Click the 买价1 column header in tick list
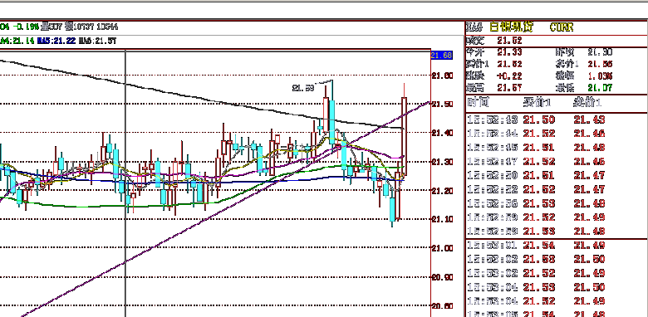Viewport: 648px width, 317px height. click(x=537, y=102)
